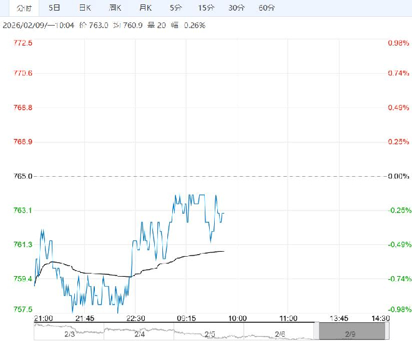Image resolution: width=412 pixels, height=341 pixels.
Task: Choose the 30分 interval tab
Action: click(237, 8)
